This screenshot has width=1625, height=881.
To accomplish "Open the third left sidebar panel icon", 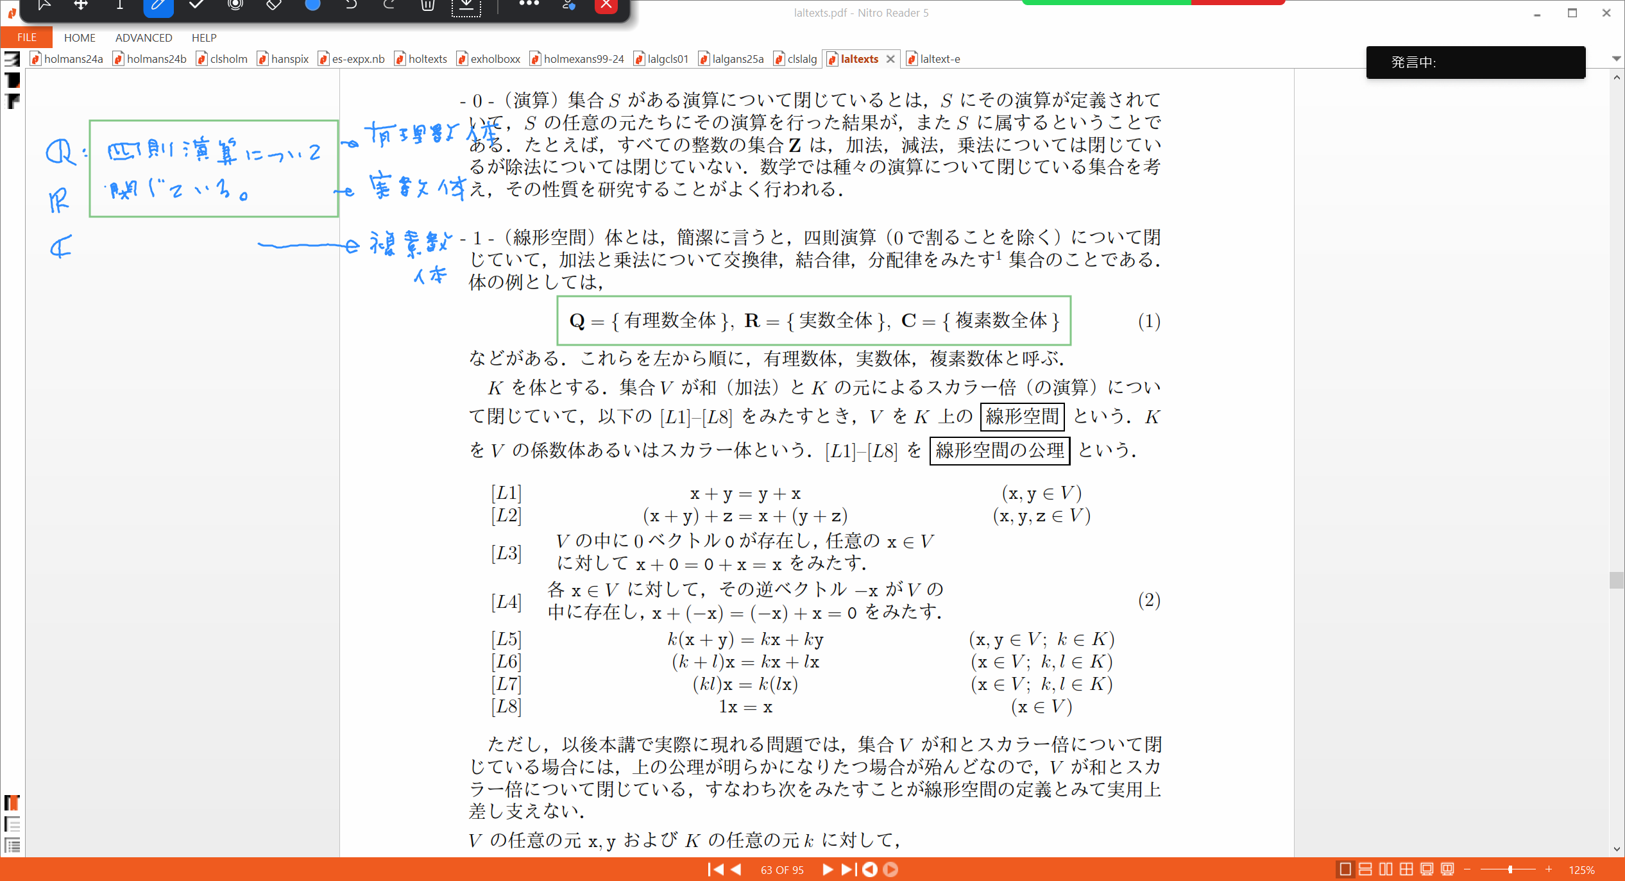I will coord(12,101).
